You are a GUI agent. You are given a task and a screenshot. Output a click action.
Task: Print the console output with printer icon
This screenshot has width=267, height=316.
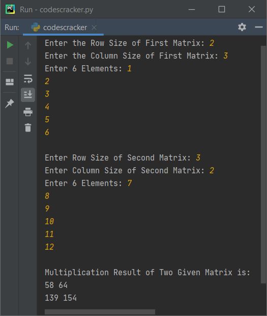coord(28,112)
